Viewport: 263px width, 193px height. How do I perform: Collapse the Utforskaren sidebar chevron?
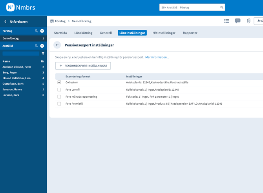(5, 21)
